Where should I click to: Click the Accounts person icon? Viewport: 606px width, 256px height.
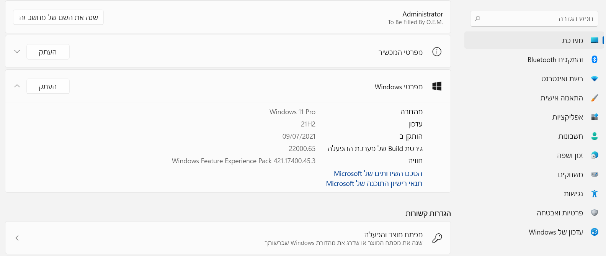click(x=594, y=136)
